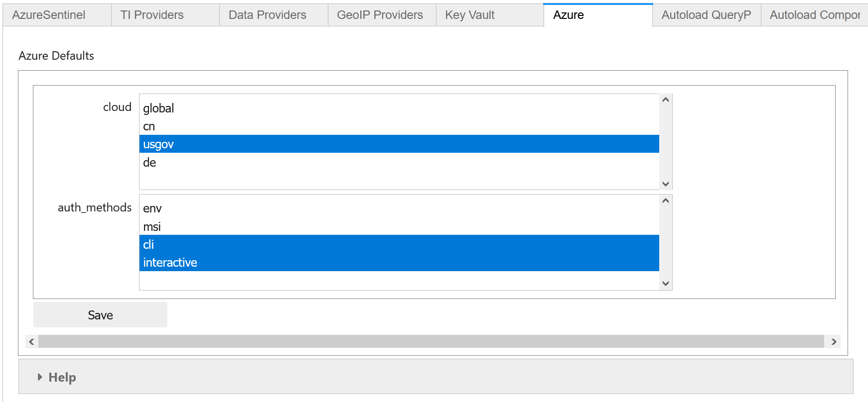This screenshot has height=402, width=868.
Task: Select 'usgov' in the cloud list
Action: point(399,144)
